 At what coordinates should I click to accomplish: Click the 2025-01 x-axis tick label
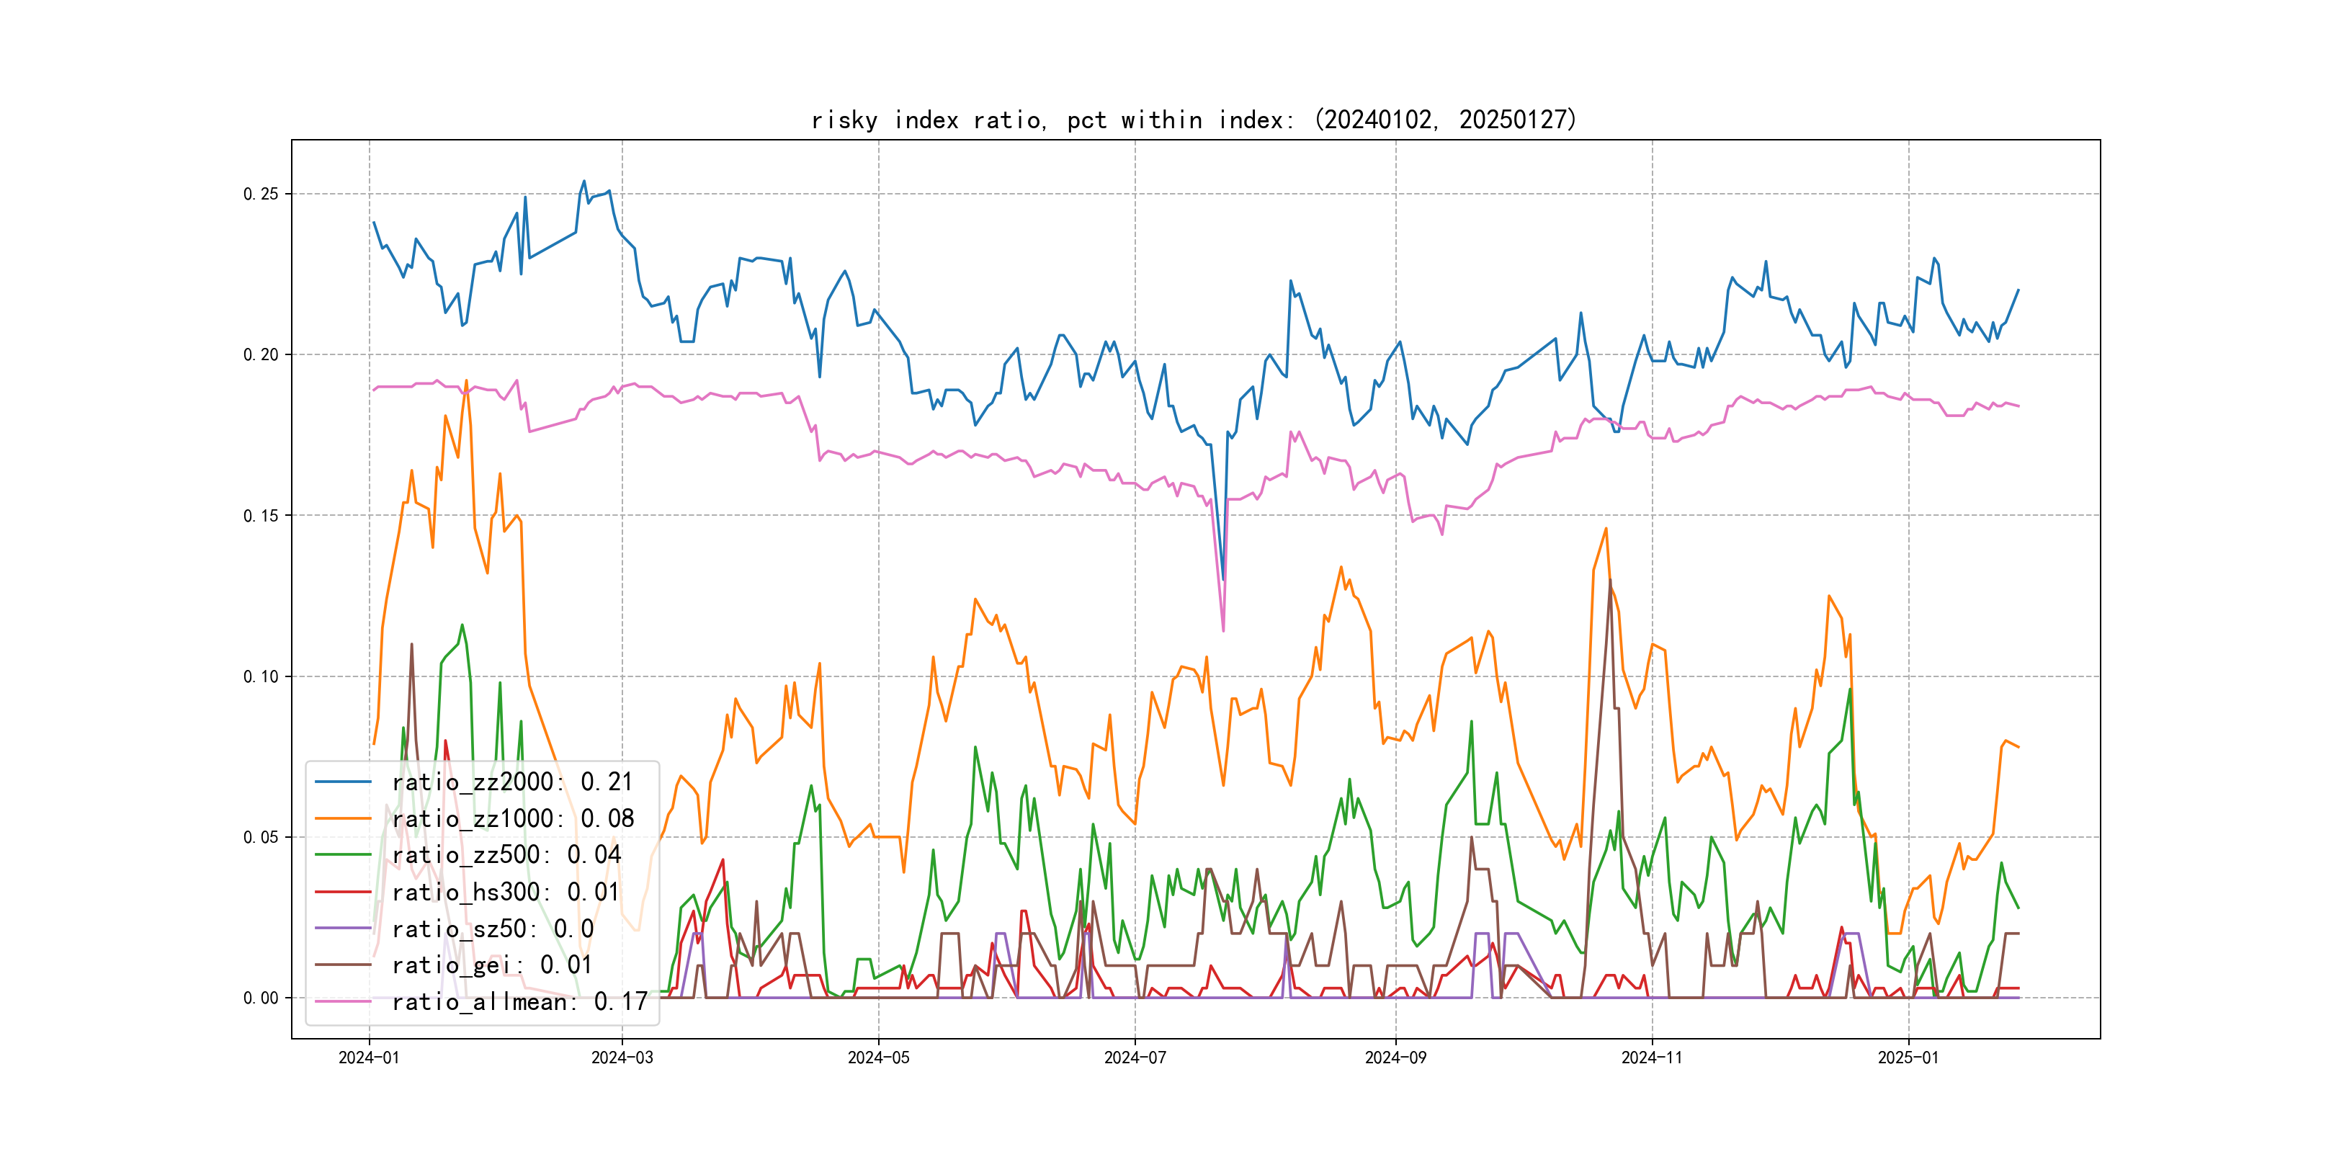[1908, 1058]
